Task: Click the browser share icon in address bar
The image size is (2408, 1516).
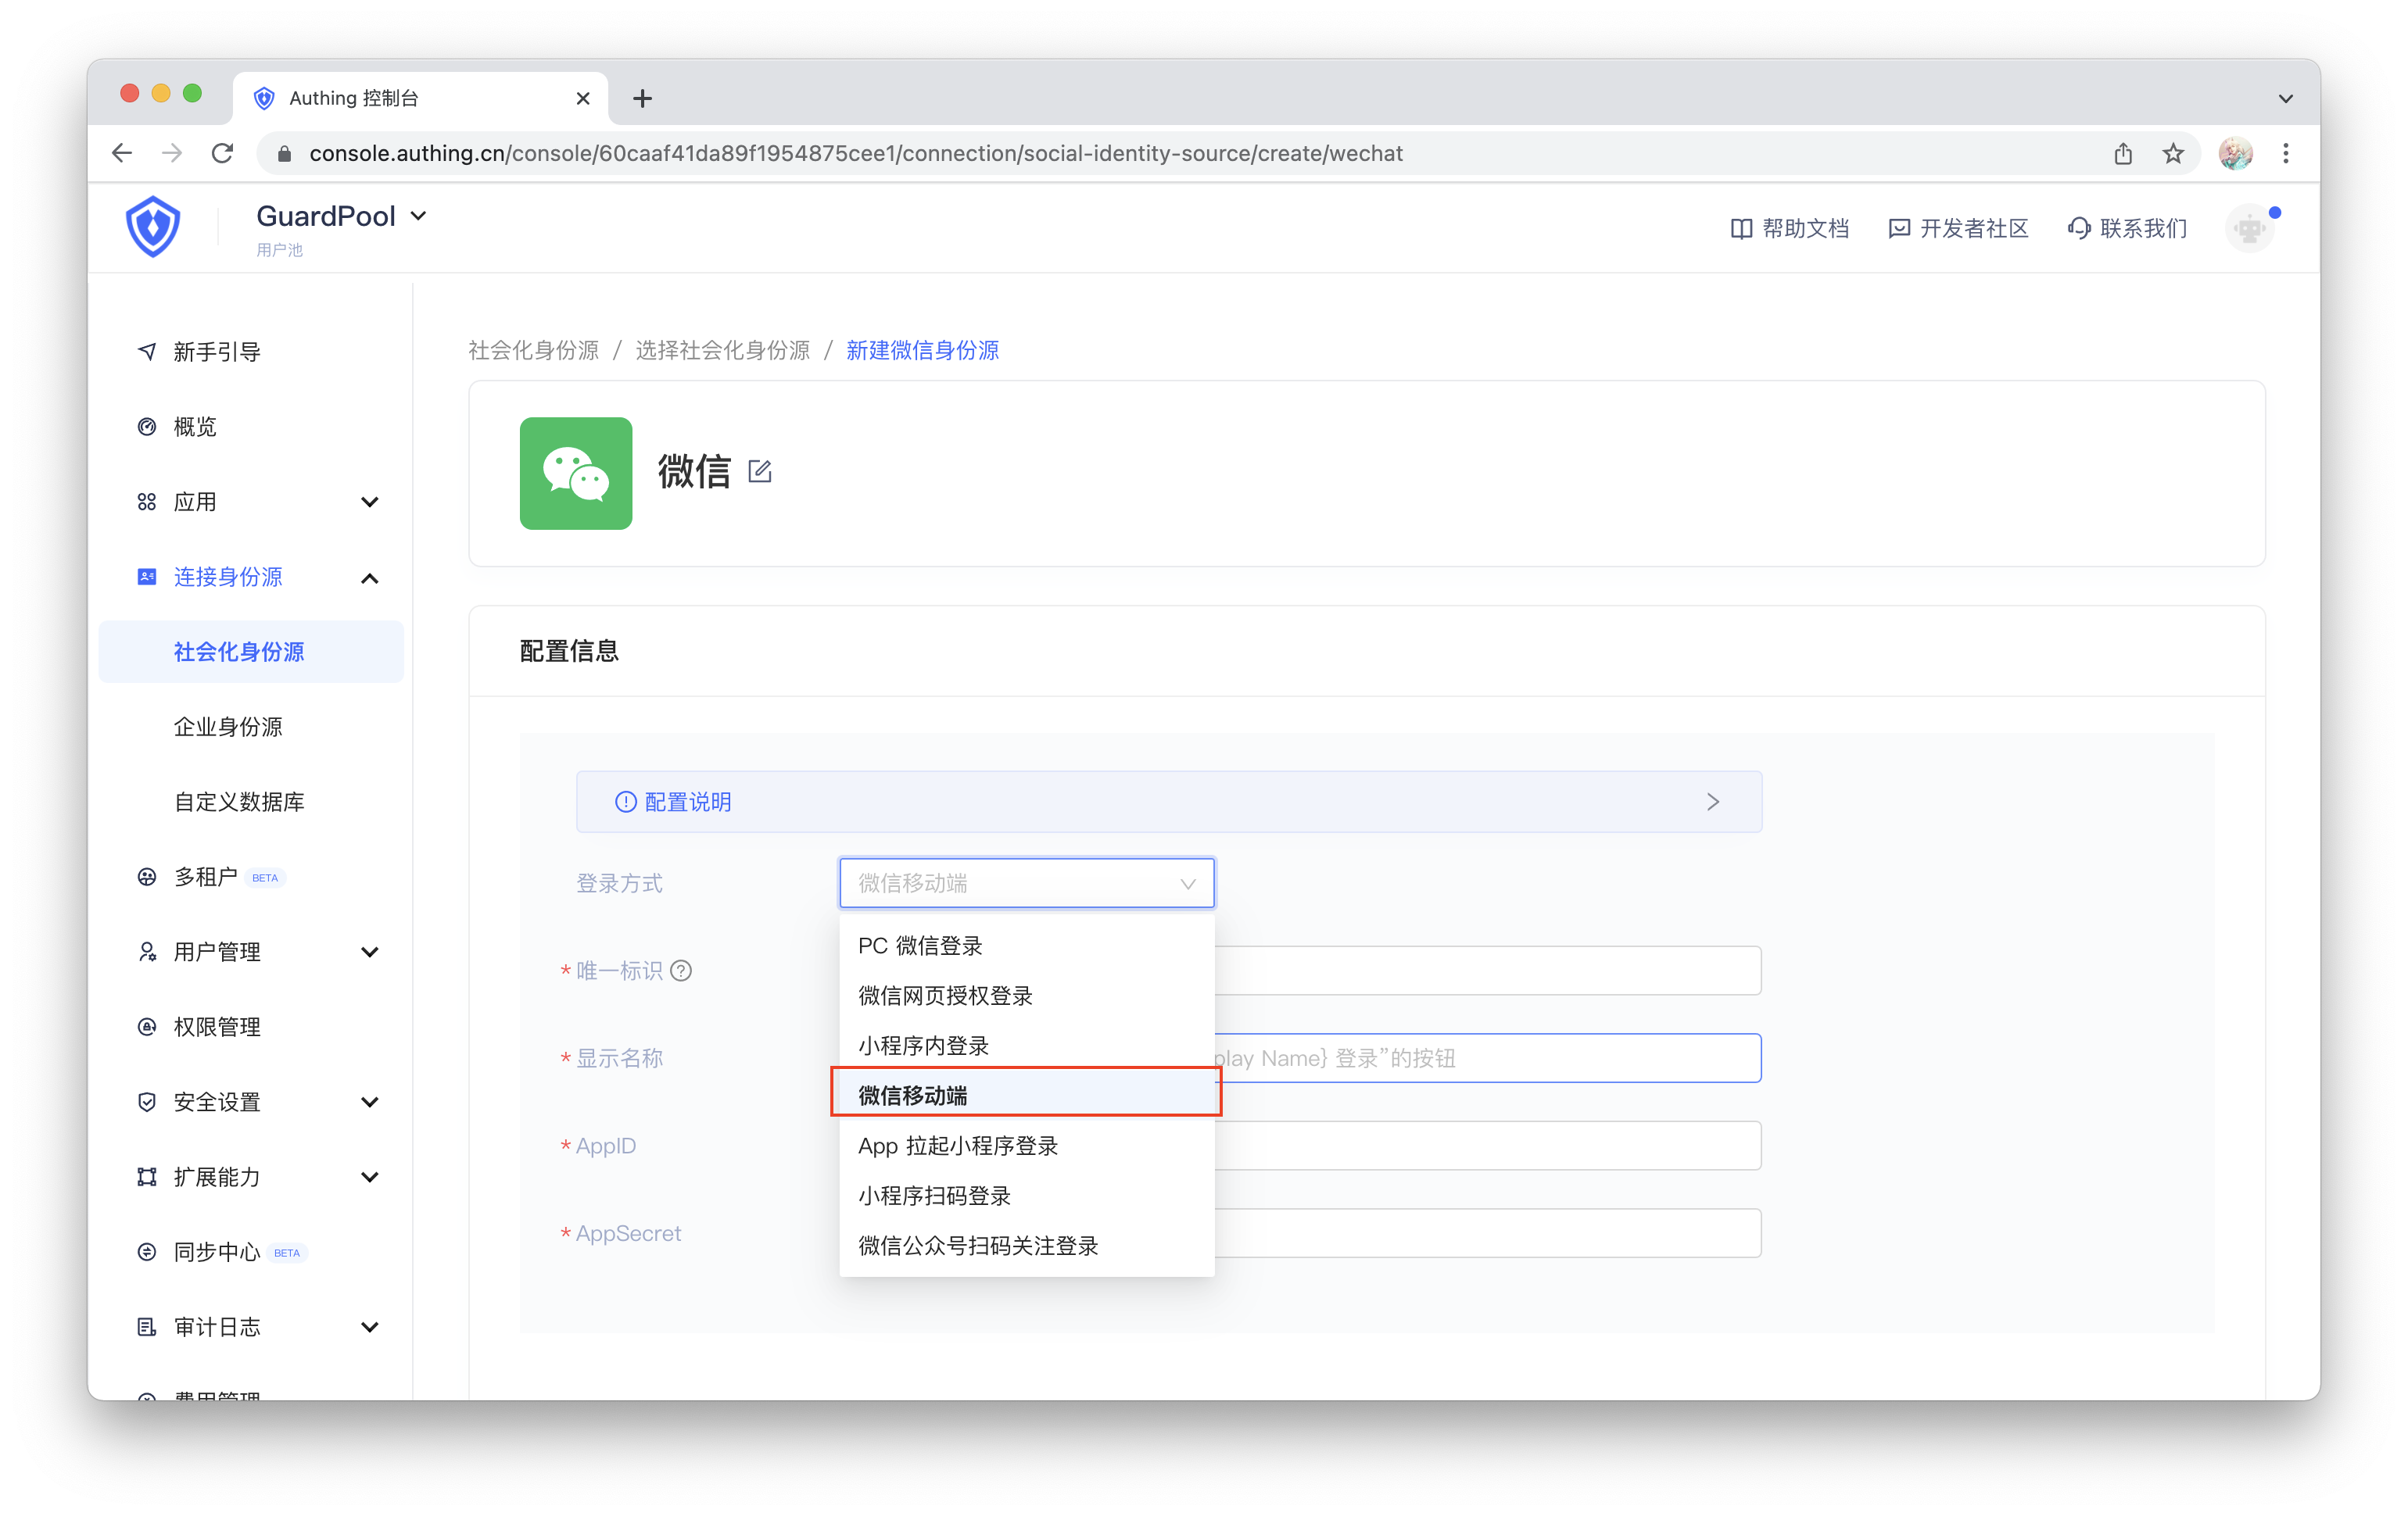Action: tap(2123, 153)
